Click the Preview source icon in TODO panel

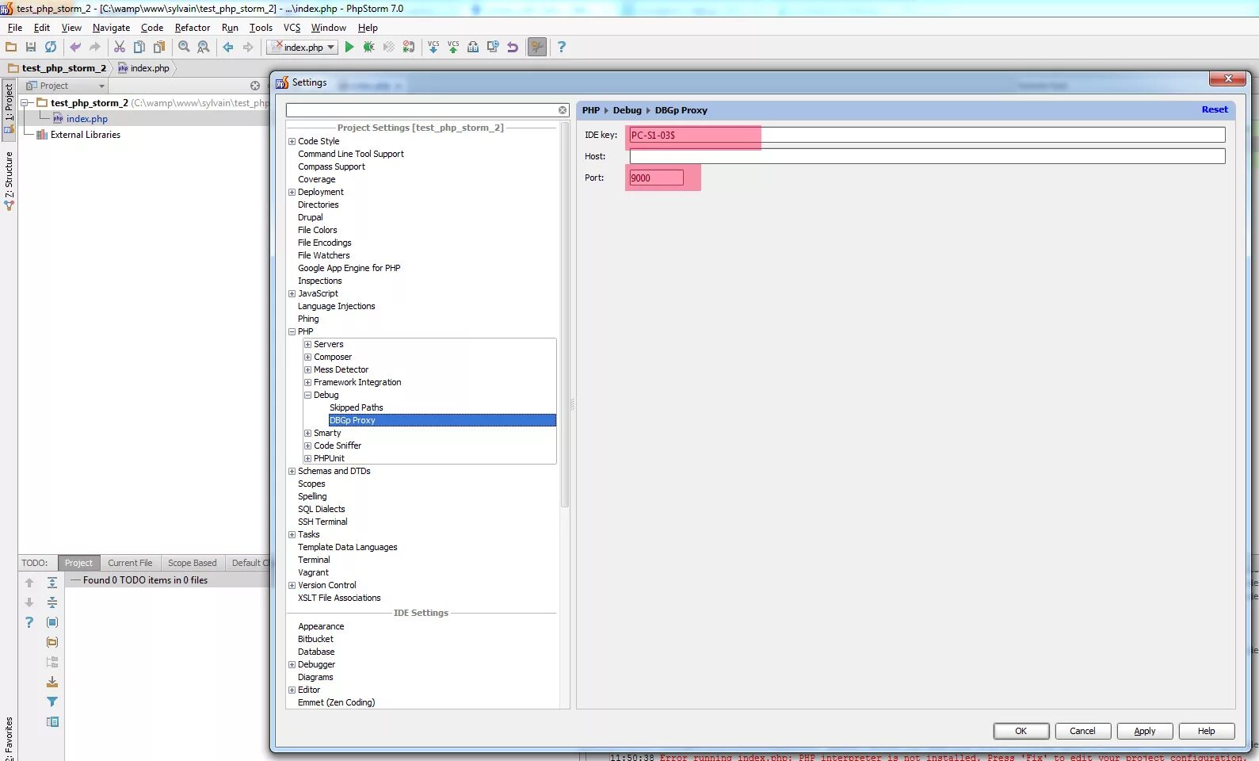click(x=52, y=721)
